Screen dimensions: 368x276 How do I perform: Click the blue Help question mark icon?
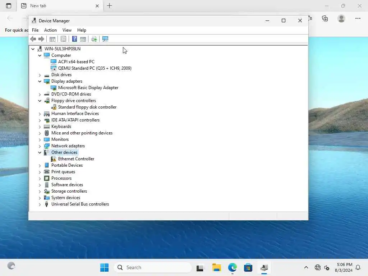74,39
